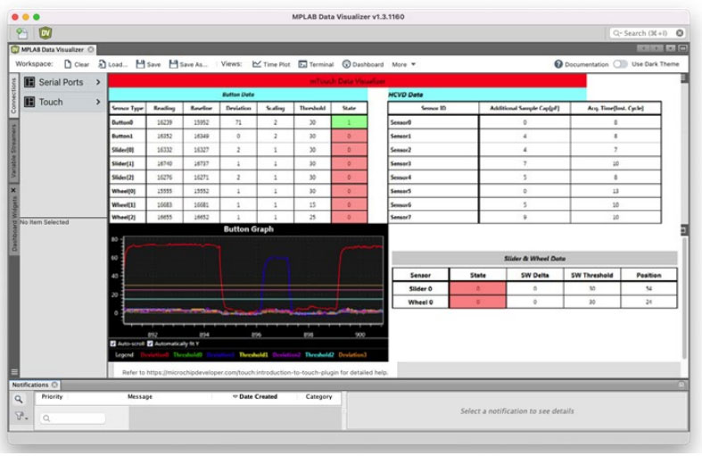The image size is (702, 456).
Task: Open the Dashboard view
Action: [363, 64]
